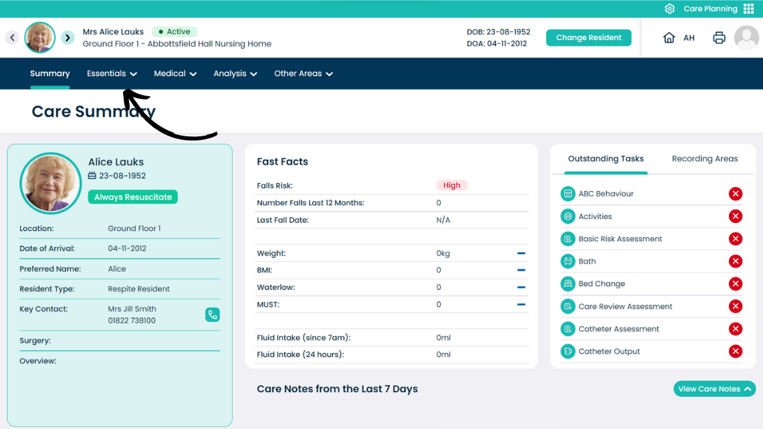
Task: Click the AH home label
Action: pos(689,38)
